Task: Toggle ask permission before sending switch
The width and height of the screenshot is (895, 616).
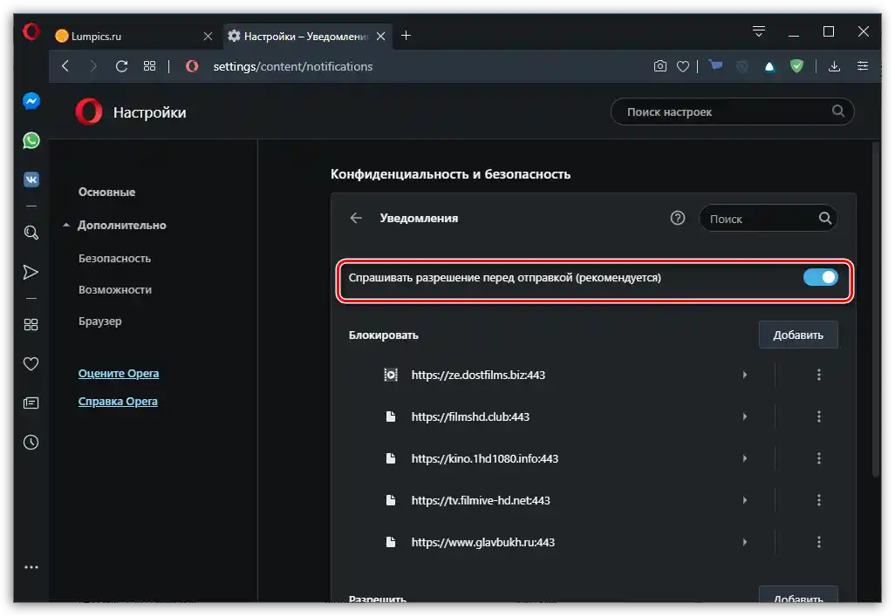Action: tap(820, 277)
